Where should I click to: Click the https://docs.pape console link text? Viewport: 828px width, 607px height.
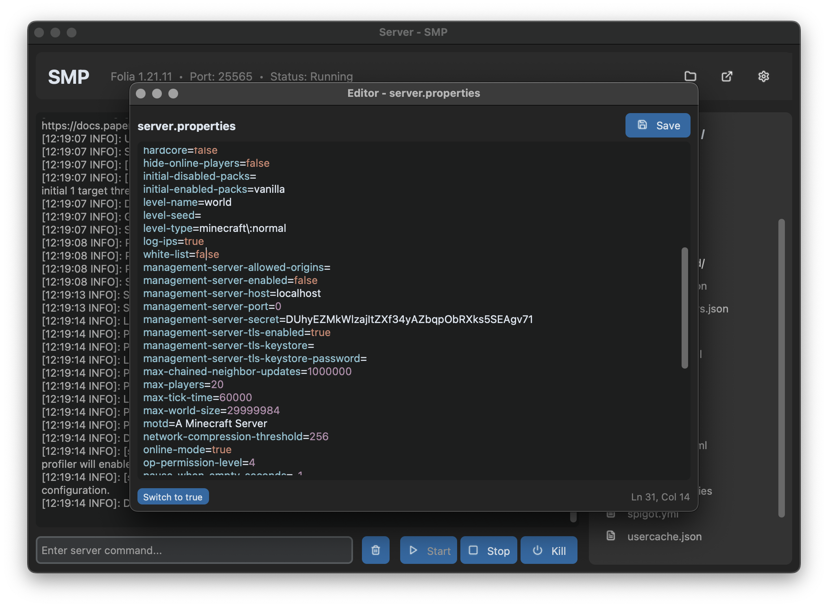click(85, 126)
